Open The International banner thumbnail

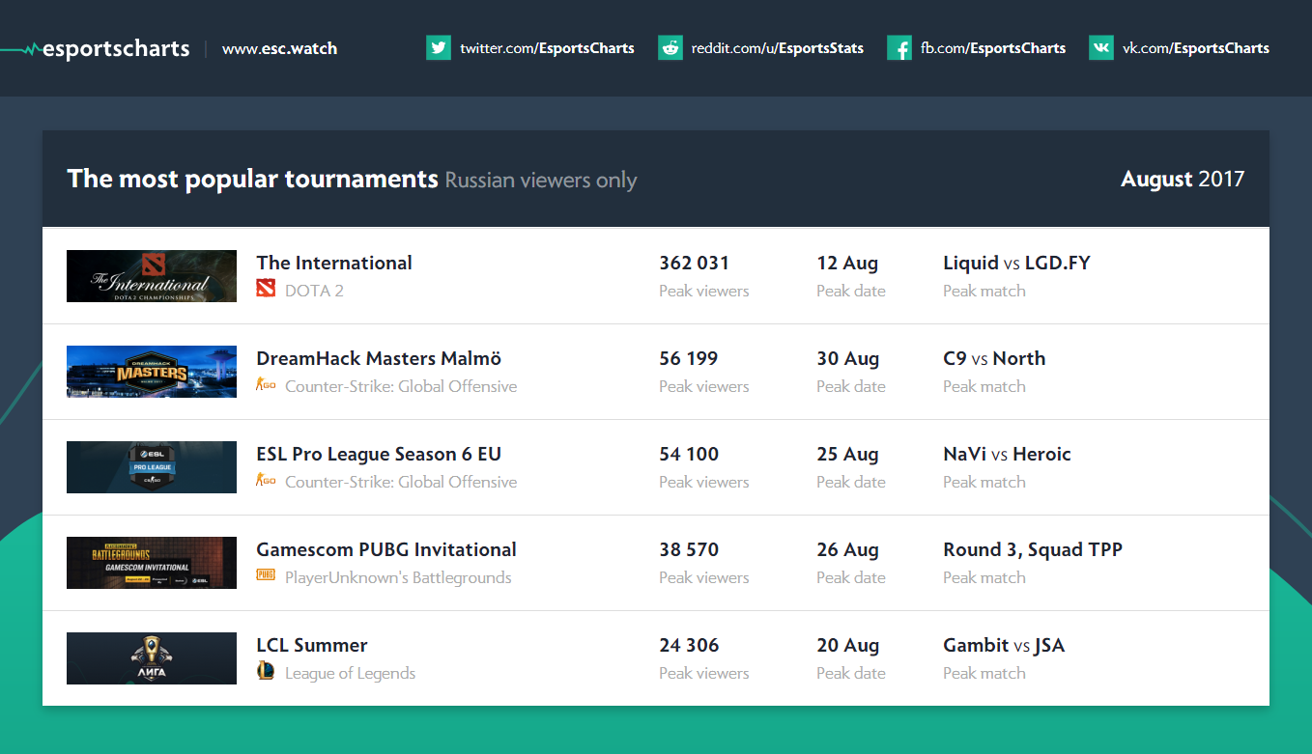pos(152,276)
